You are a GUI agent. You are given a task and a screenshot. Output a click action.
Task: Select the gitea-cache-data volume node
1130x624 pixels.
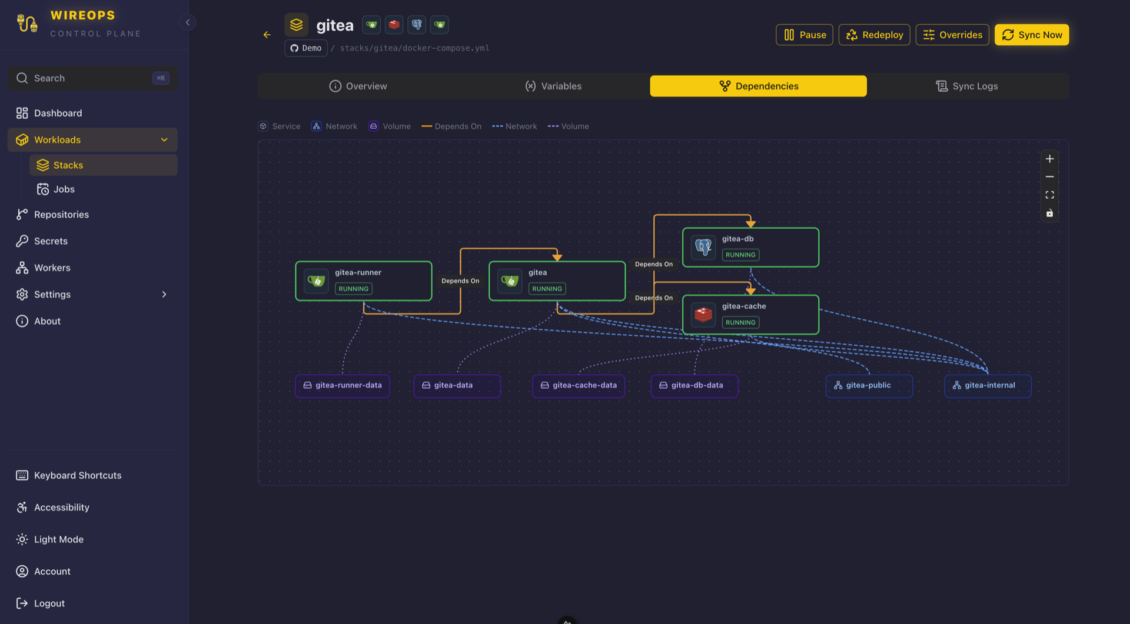click(579, 386)
